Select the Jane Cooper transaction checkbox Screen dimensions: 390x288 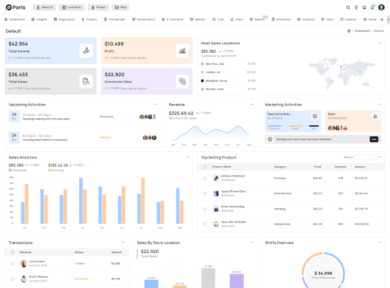click(13, 263)
